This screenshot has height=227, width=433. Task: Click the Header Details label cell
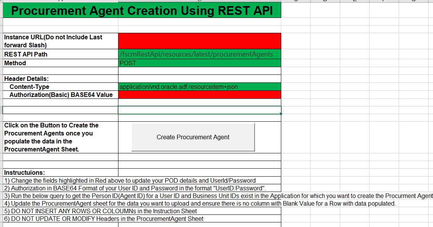pyautogui.click(x=59, y=78)
